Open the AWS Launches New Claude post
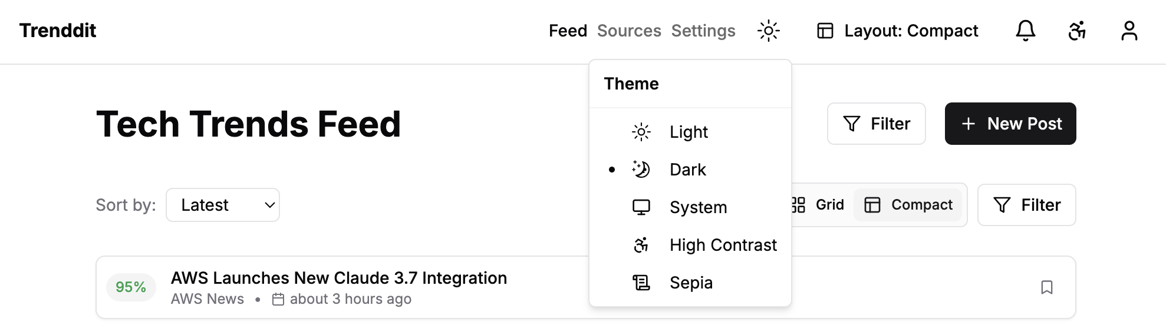This screenshot has width=1166, height=325. (x=338, y=278)
